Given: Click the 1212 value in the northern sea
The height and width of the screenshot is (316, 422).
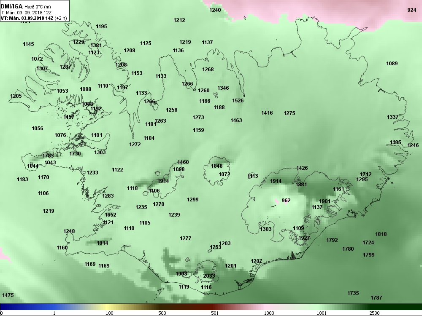Looking at the screenshot, I should click(179, 20).
